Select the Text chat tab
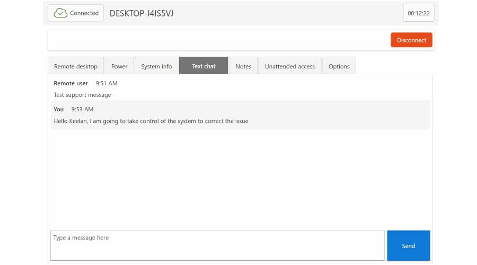This screenshot has height=265, width=477. 204,66
